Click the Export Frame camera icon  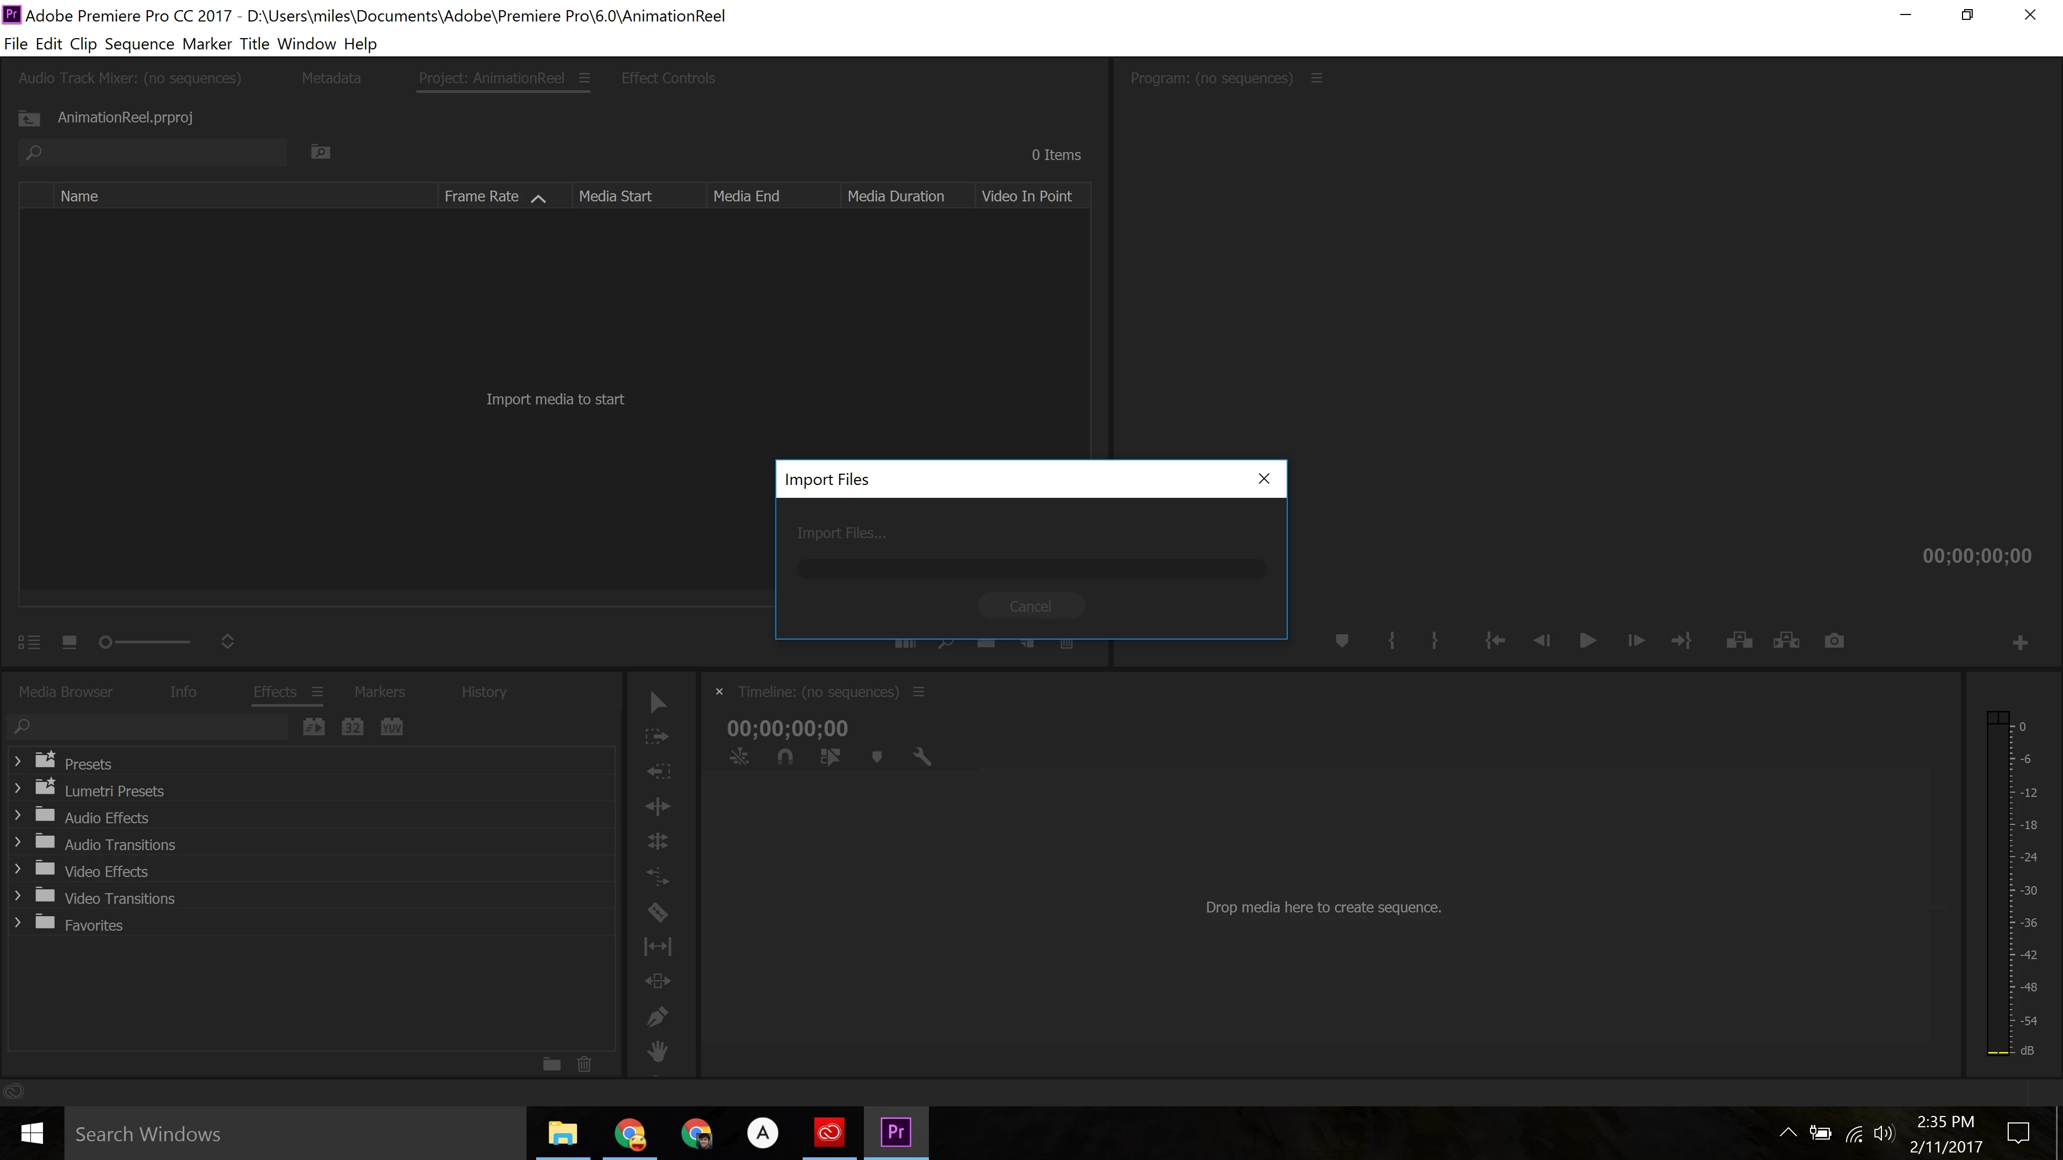coord(1834,641)
